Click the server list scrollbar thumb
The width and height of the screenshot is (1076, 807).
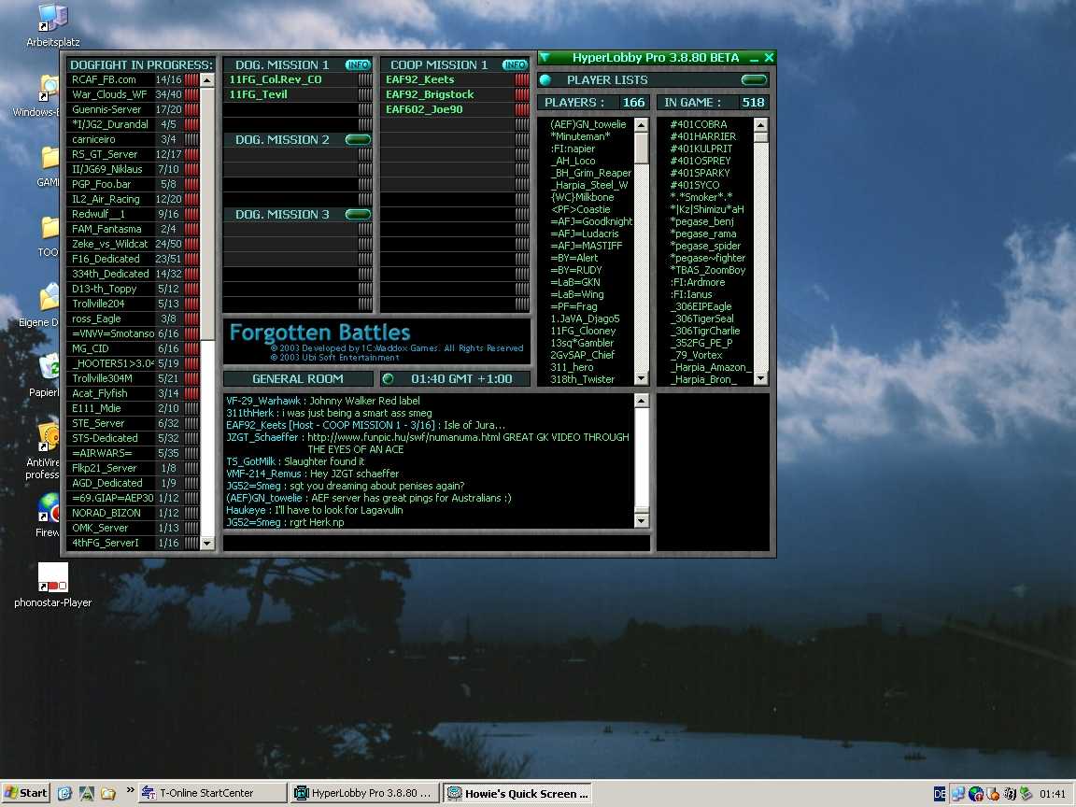206,213
